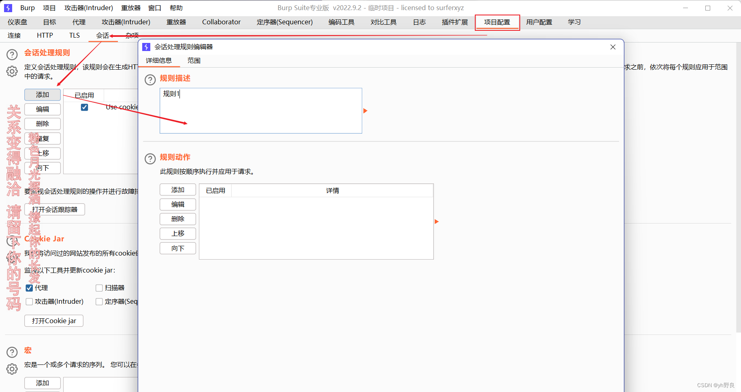Switch to the 学习 tab

574,22
